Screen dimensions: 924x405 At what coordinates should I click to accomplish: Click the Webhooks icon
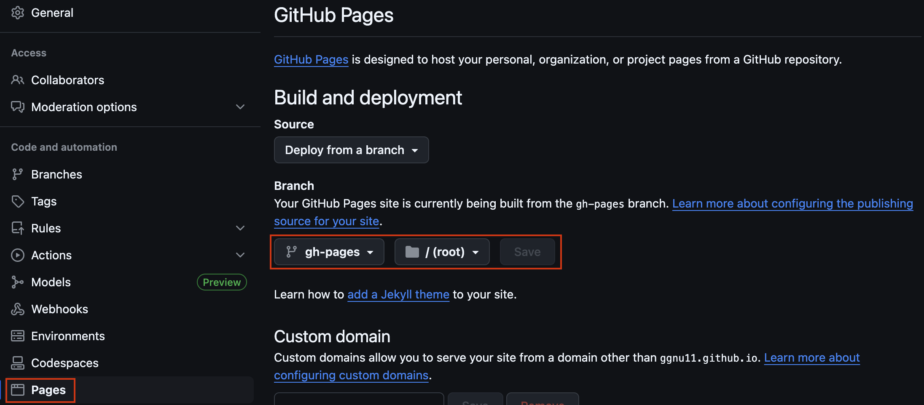click(18, 309)
